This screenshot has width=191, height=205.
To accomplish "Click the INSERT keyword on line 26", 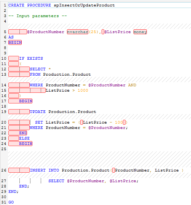I will coord(38,170).
